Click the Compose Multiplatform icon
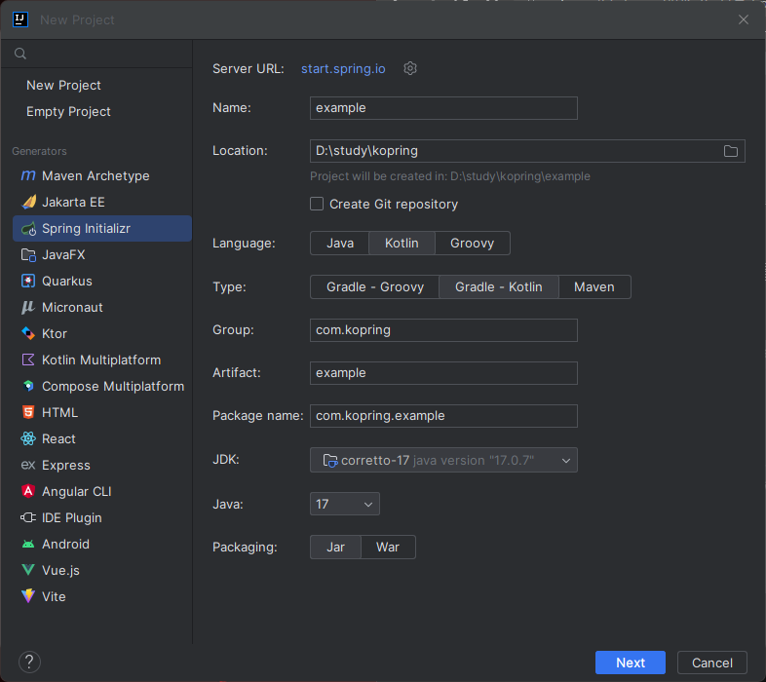This screenshot has width=766, height=682. [28, 386]
